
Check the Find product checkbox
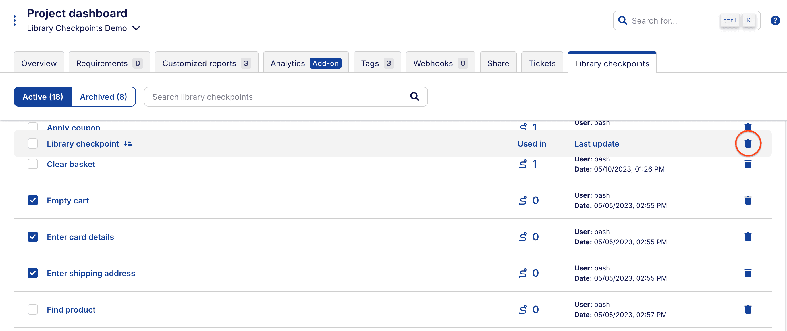[x=33, y=309]
